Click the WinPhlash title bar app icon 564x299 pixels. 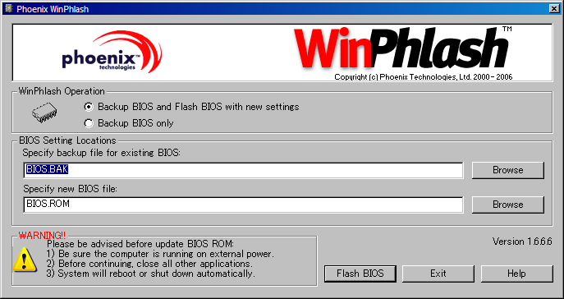(x=9, y=8)
